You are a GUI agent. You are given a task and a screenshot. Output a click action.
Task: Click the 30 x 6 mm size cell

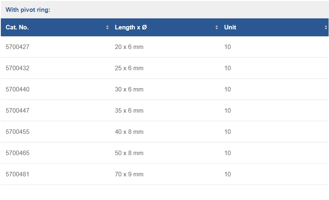(129, 89)
